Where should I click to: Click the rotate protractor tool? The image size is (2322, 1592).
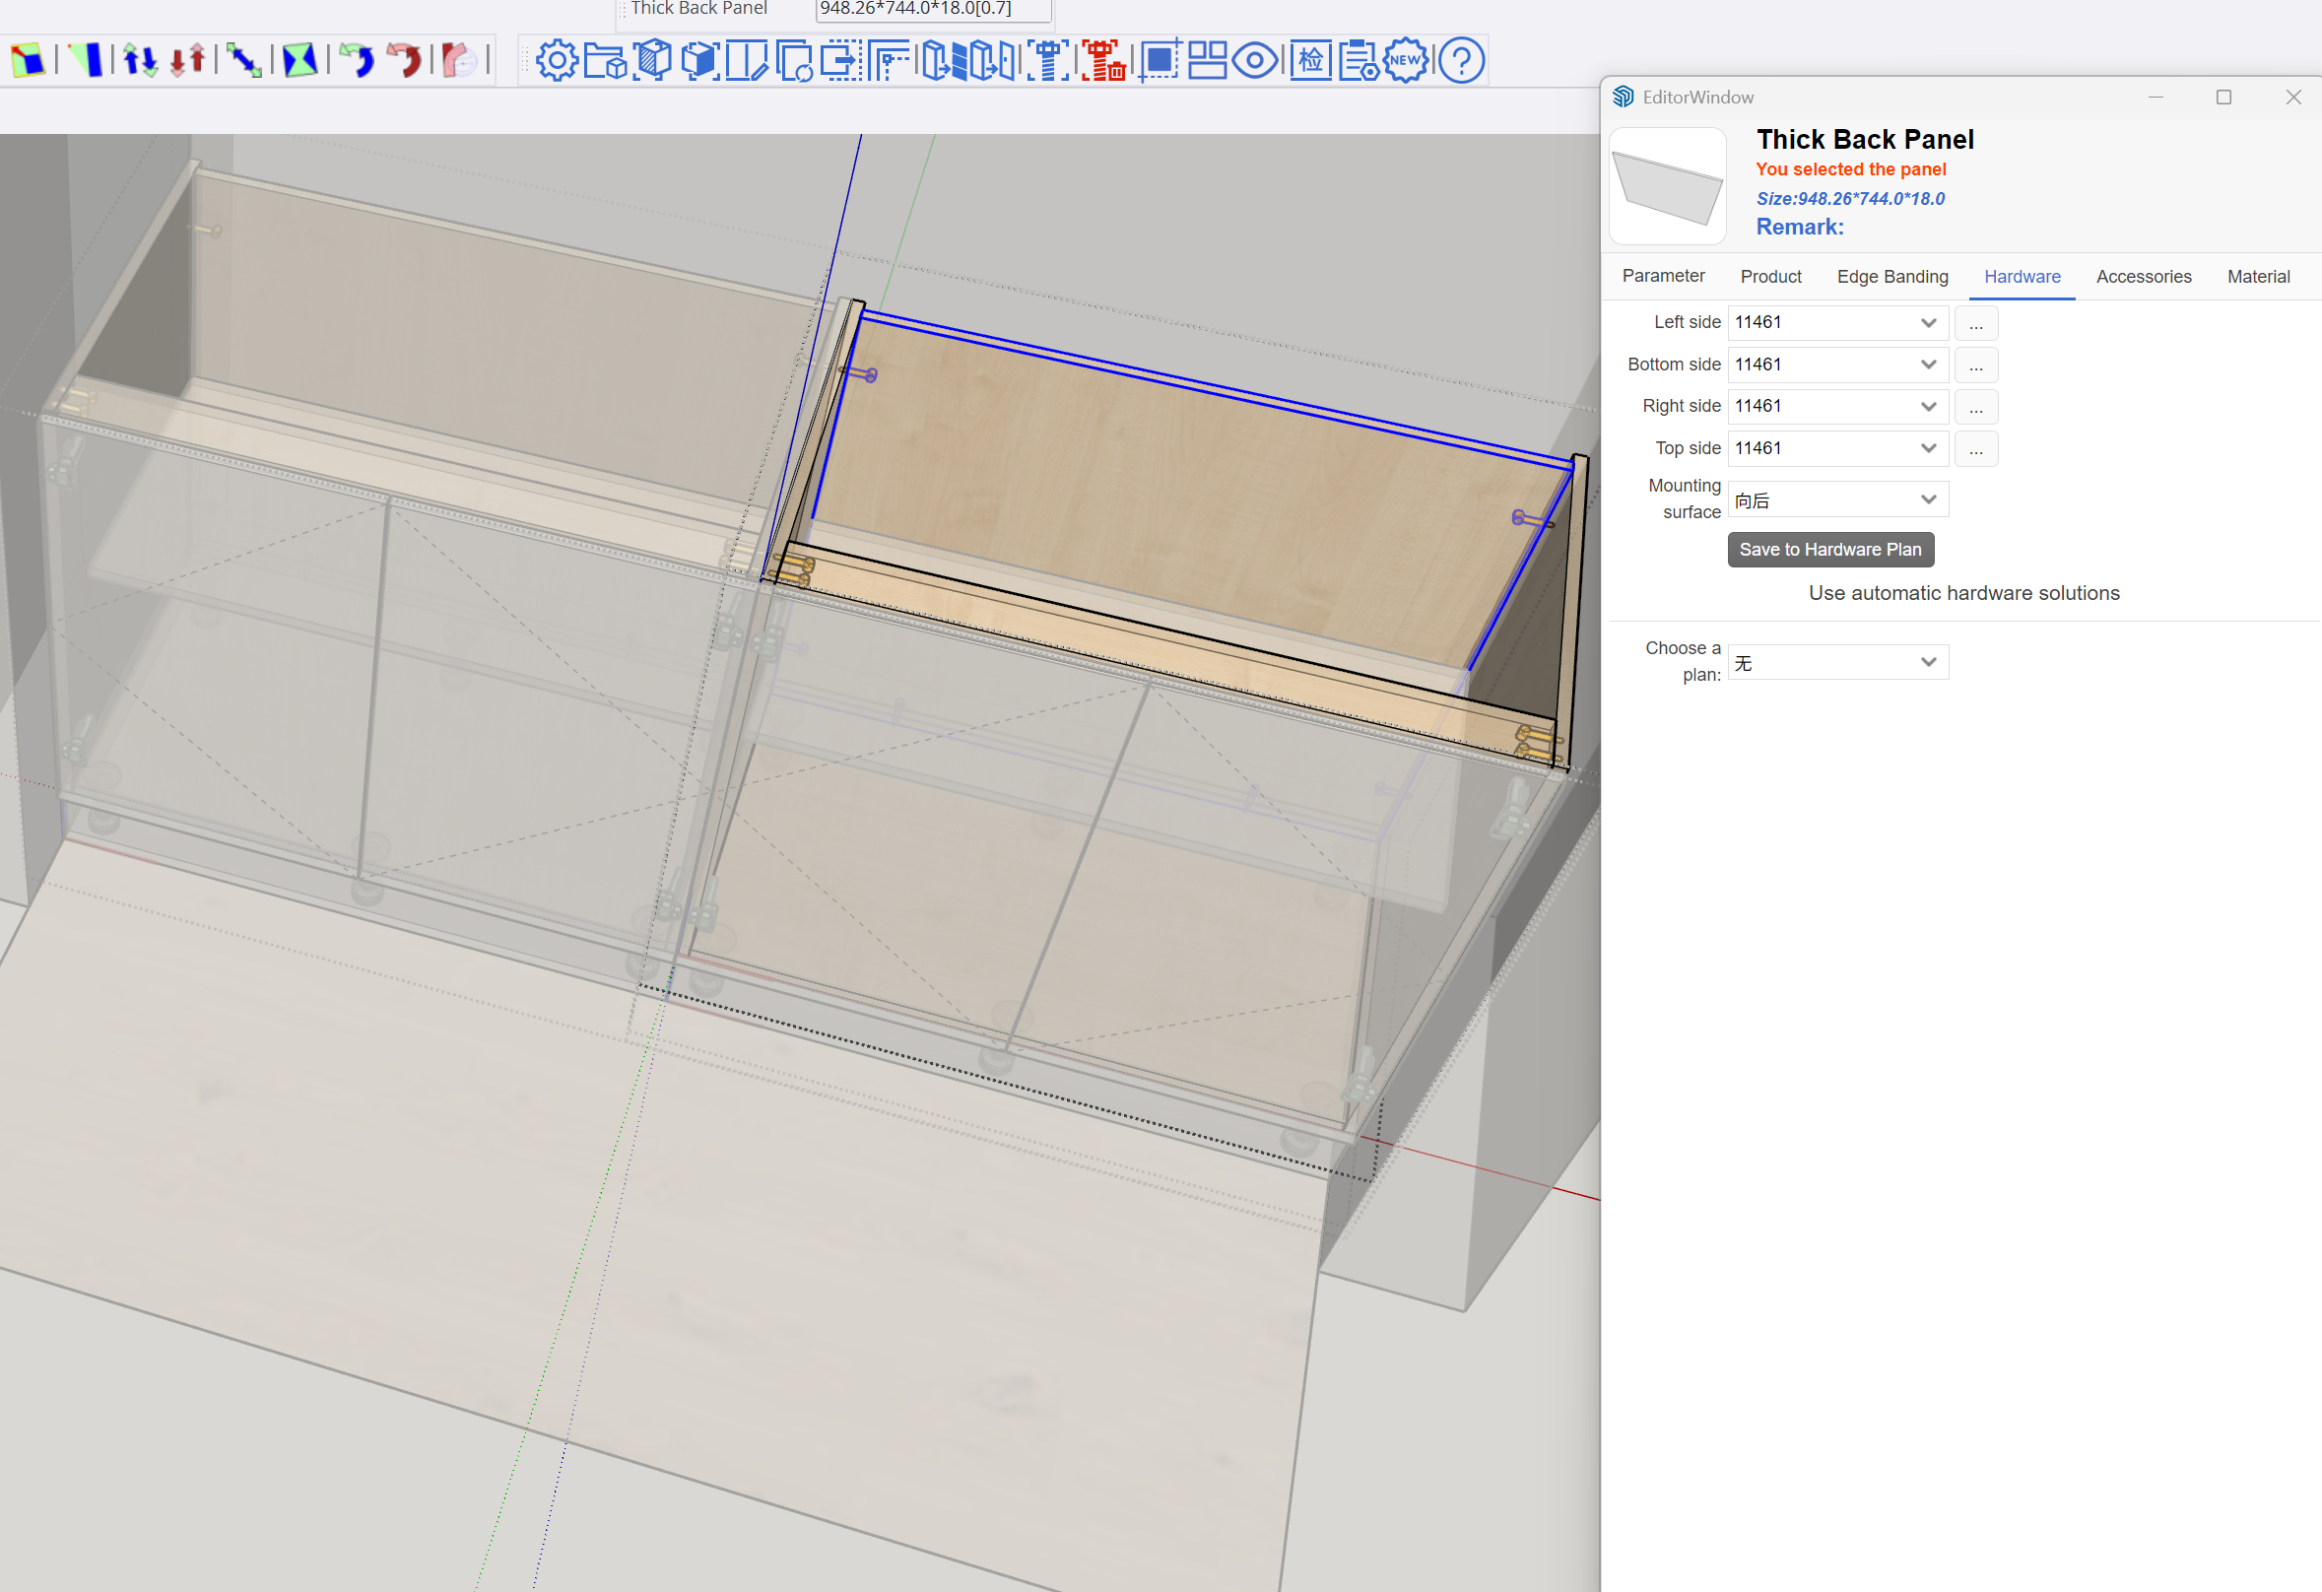(460, 62)
